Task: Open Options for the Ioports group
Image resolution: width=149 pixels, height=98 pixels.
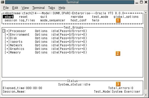Action: (x=41, y=42)
